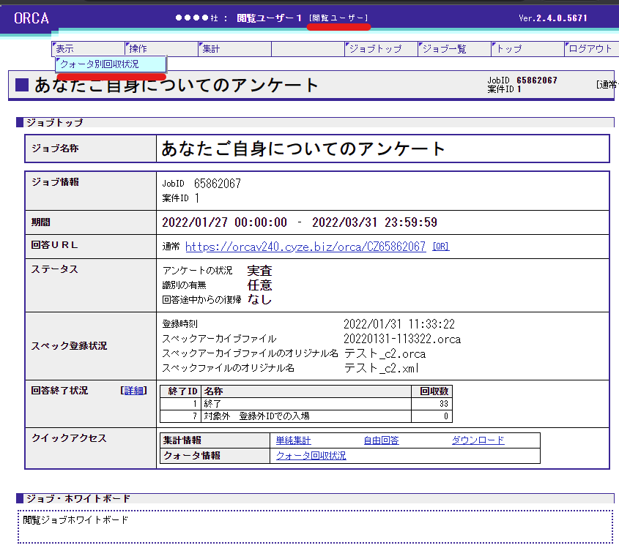
Task: Click the 任意 identification value
Action: (x=260, y=285)
